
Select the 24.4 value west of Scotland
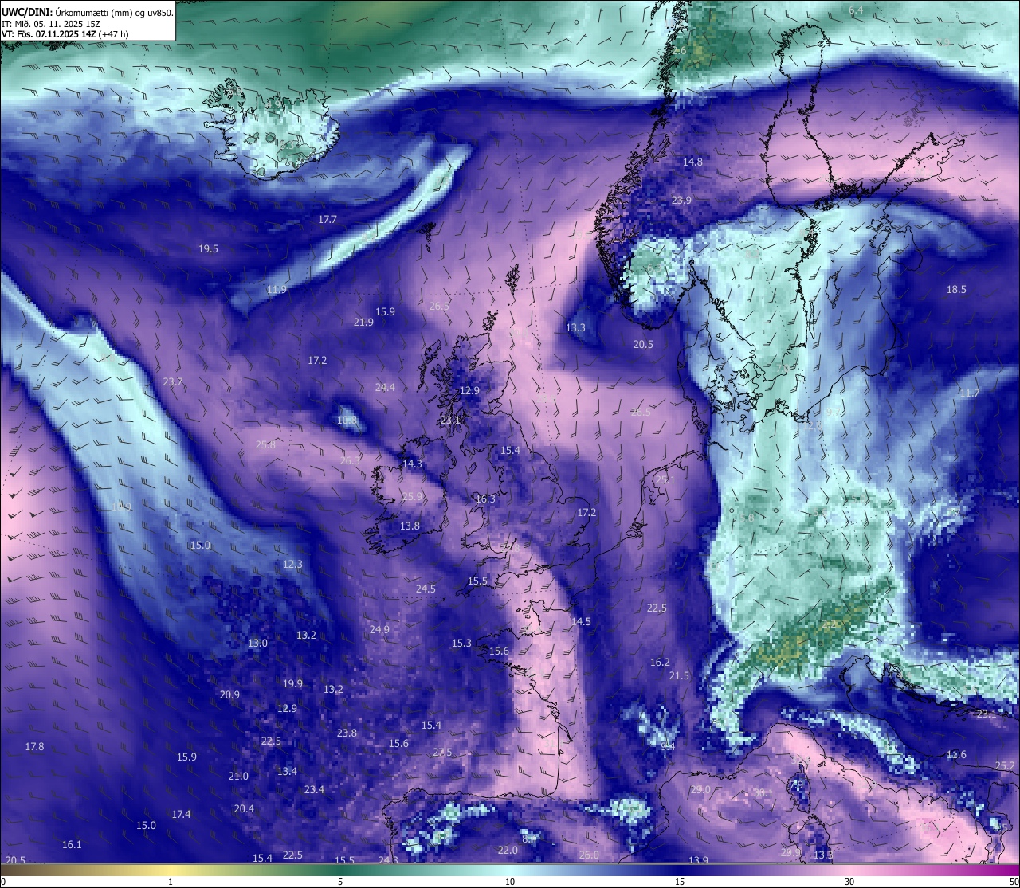(x=385, y=388)
